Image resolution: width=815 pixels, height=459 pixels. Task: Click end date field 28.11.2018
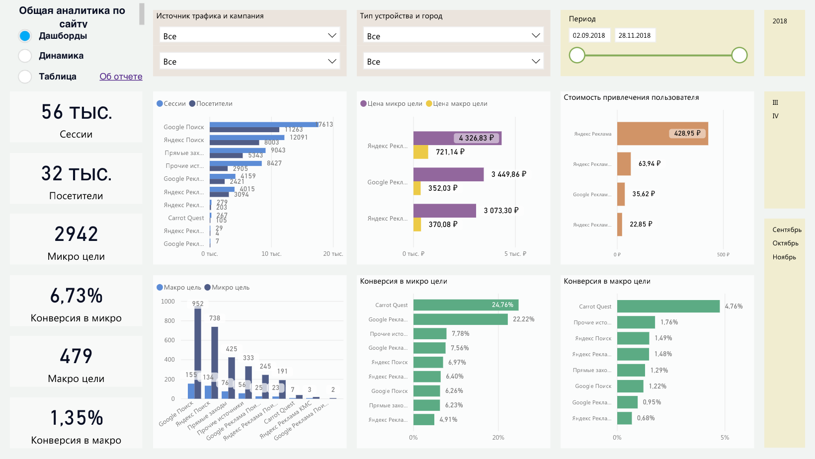(635, 35)
